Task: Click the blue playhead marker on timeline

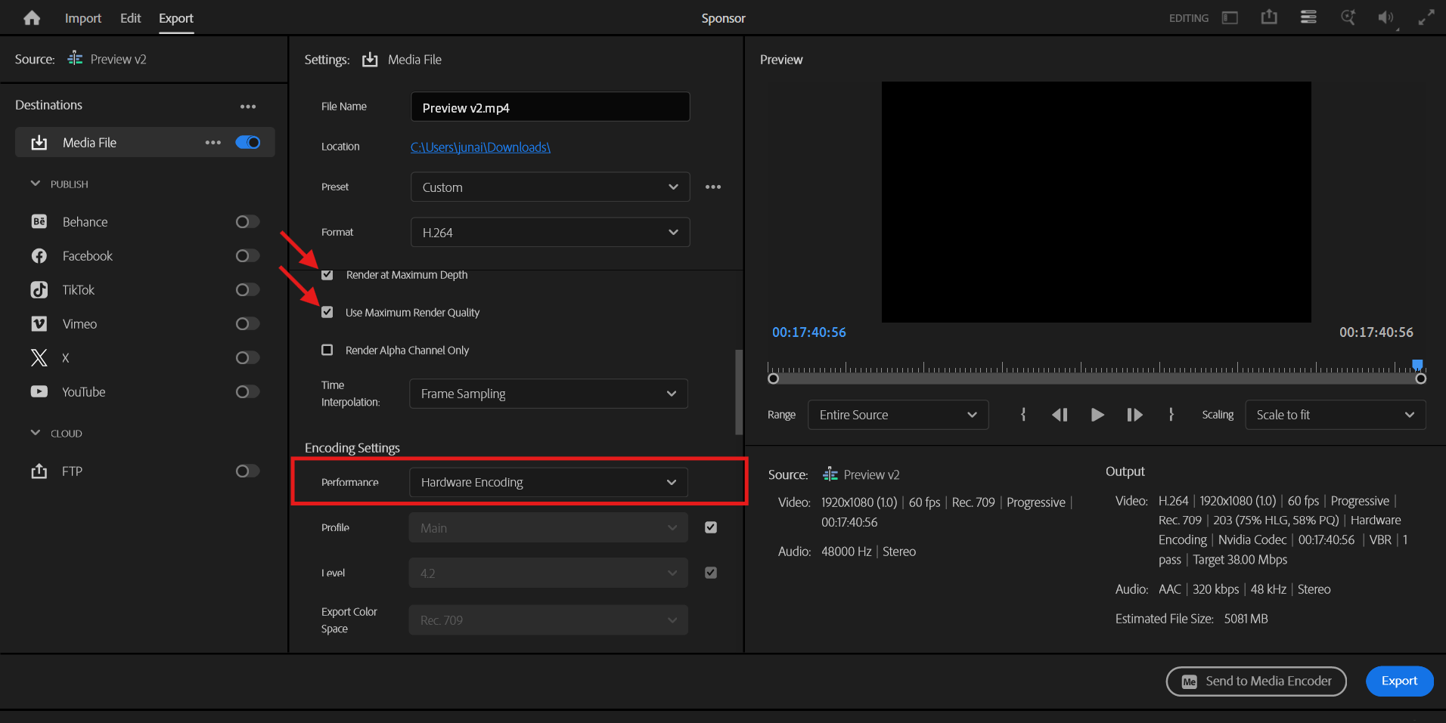Action: point(1417,365)
